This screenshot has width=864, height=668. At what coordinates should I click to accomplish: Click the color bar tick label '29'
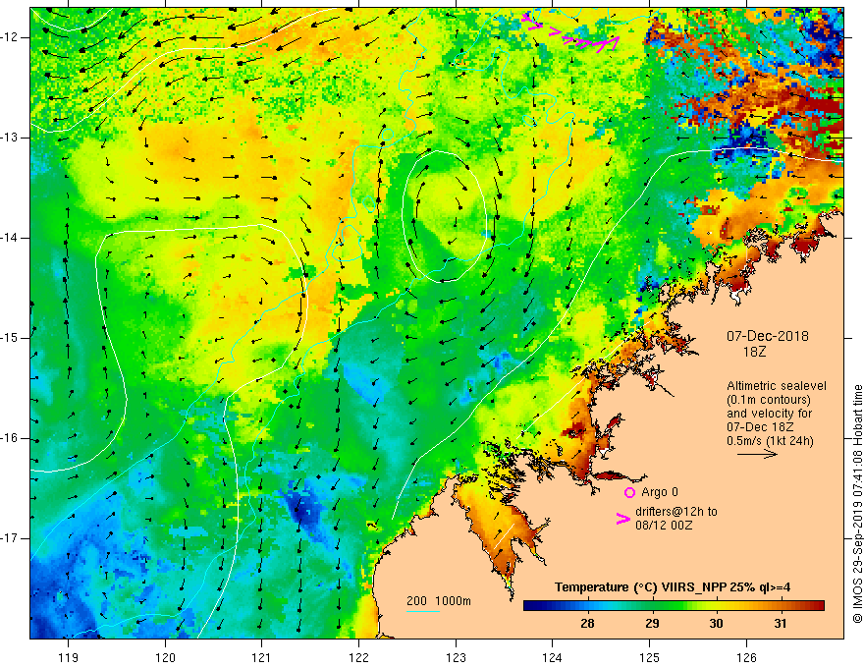coord(652,624)
